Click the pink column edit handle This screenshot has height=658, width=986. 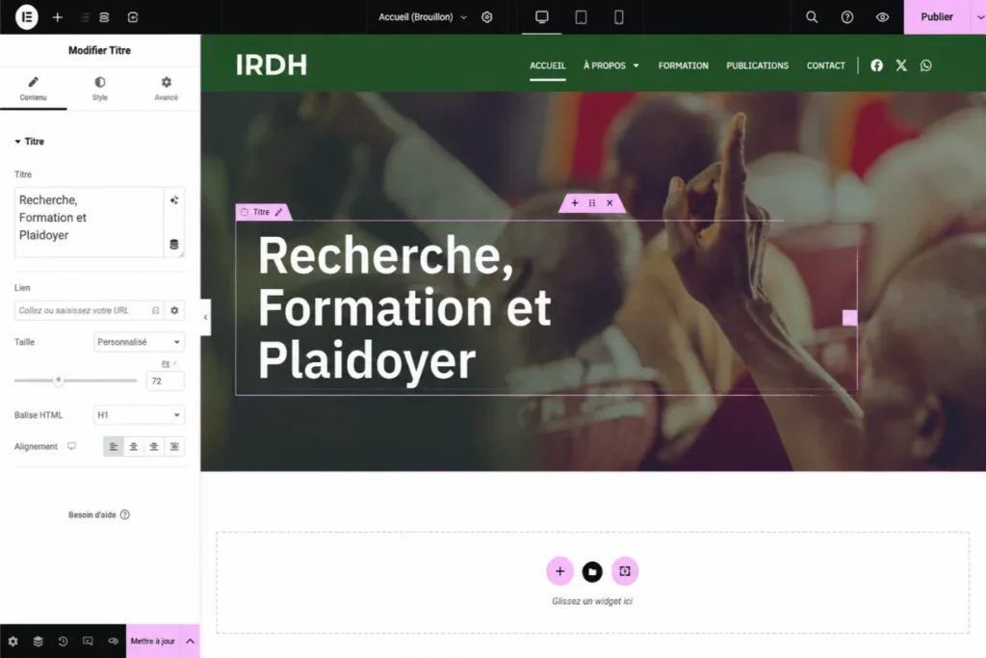(x=849, y=318)
